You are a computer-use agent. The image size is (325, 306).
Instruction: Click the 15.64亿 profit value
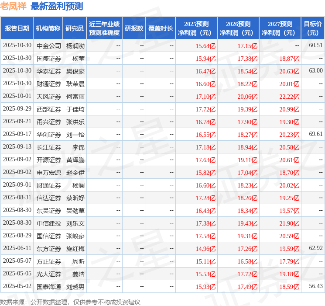point(205,46)
